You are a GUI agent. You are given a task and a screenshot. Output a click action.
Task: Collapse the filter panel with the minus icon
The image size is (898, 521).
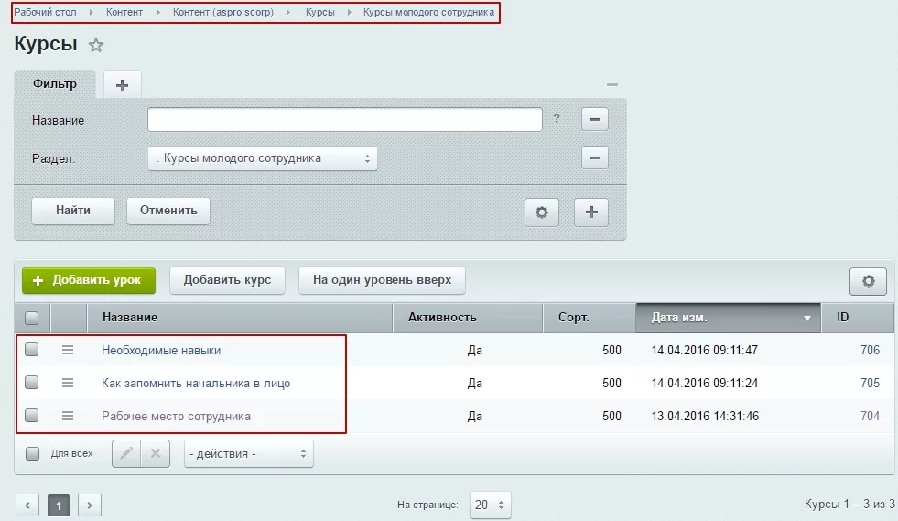click(612, 84)
